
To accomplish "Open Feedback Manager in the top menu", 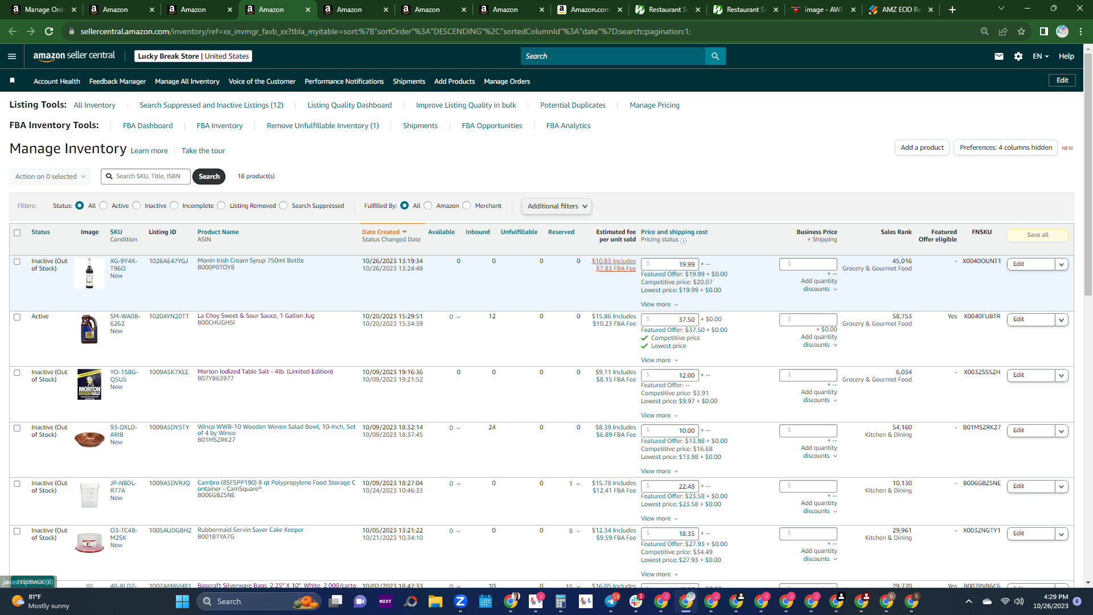I will click(x=117, y=81).
